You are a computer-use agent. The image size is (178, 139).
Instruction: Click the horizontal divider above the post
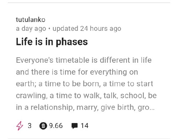tap(89, 2)
